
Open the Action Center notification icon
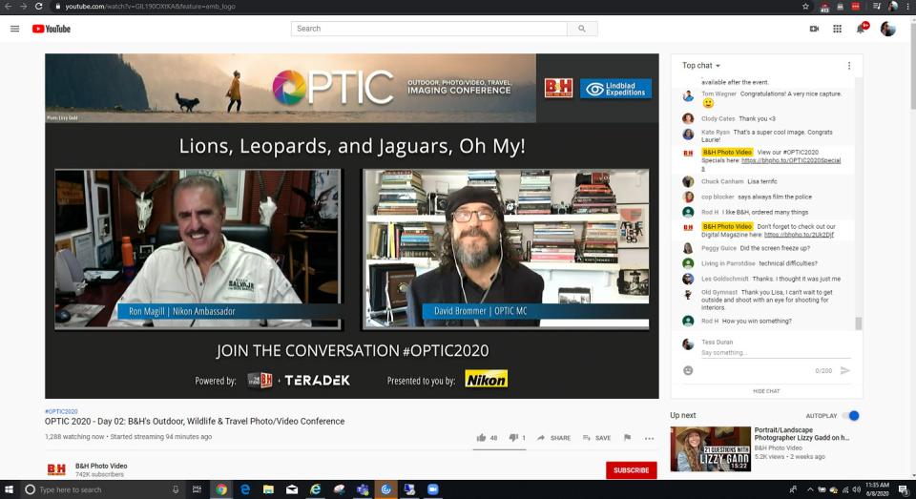[904, 489]
